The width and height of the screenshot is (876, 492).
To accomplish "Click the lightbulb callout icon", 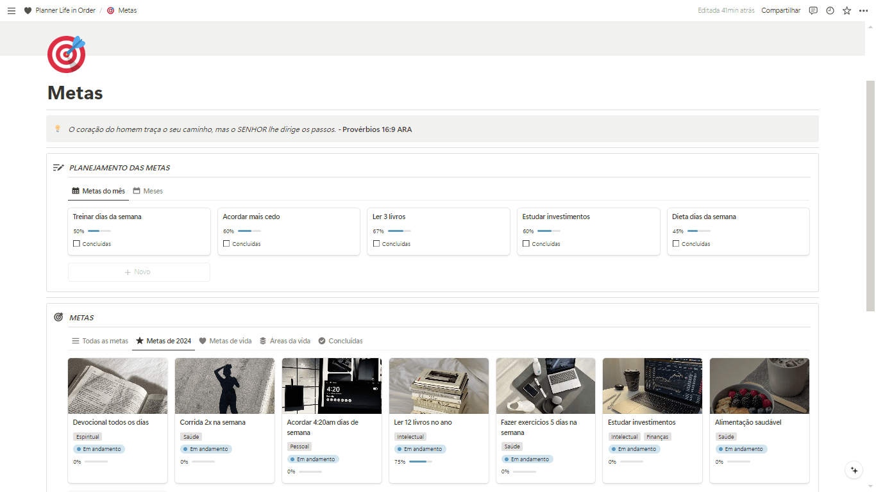I will pyautogui.click(x=58, y=129).
